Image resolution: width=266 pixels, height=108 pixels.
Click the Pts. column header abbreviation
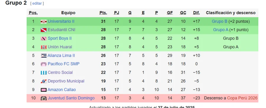[103, 13]
